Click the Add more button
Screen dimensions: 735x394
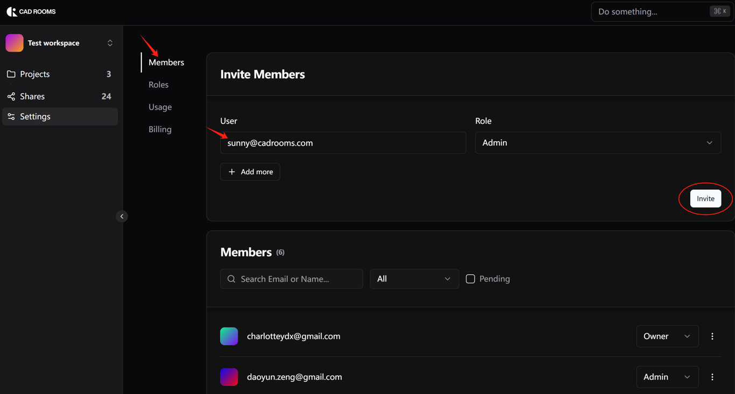click(250, 172)
